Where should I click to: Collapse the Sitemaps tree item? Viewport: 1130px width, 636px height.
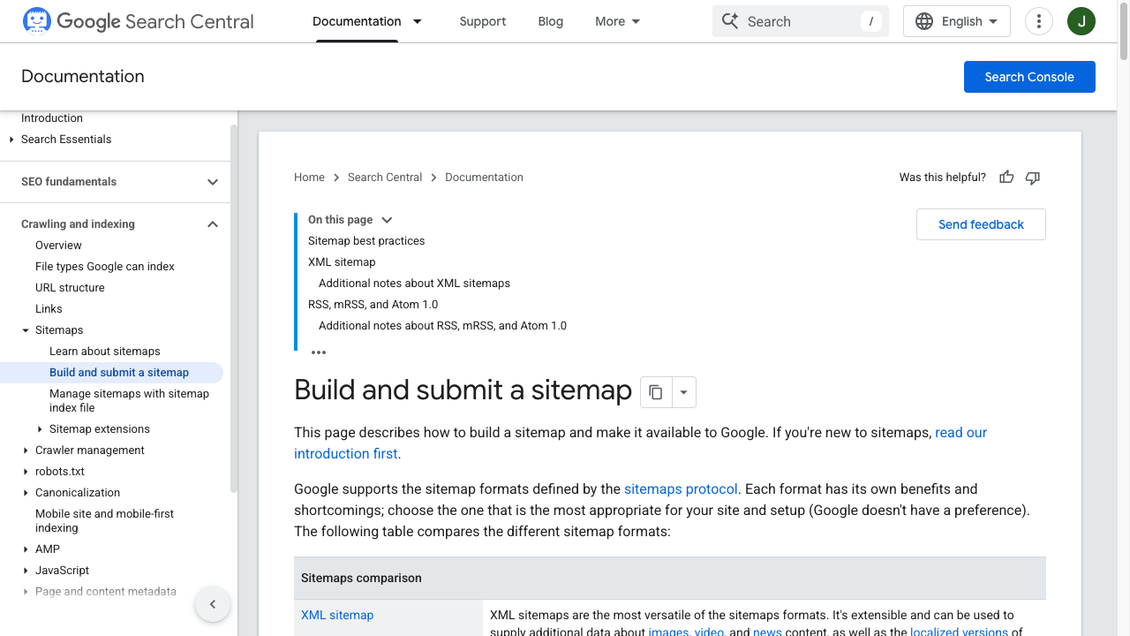click(x=26, y=330)
